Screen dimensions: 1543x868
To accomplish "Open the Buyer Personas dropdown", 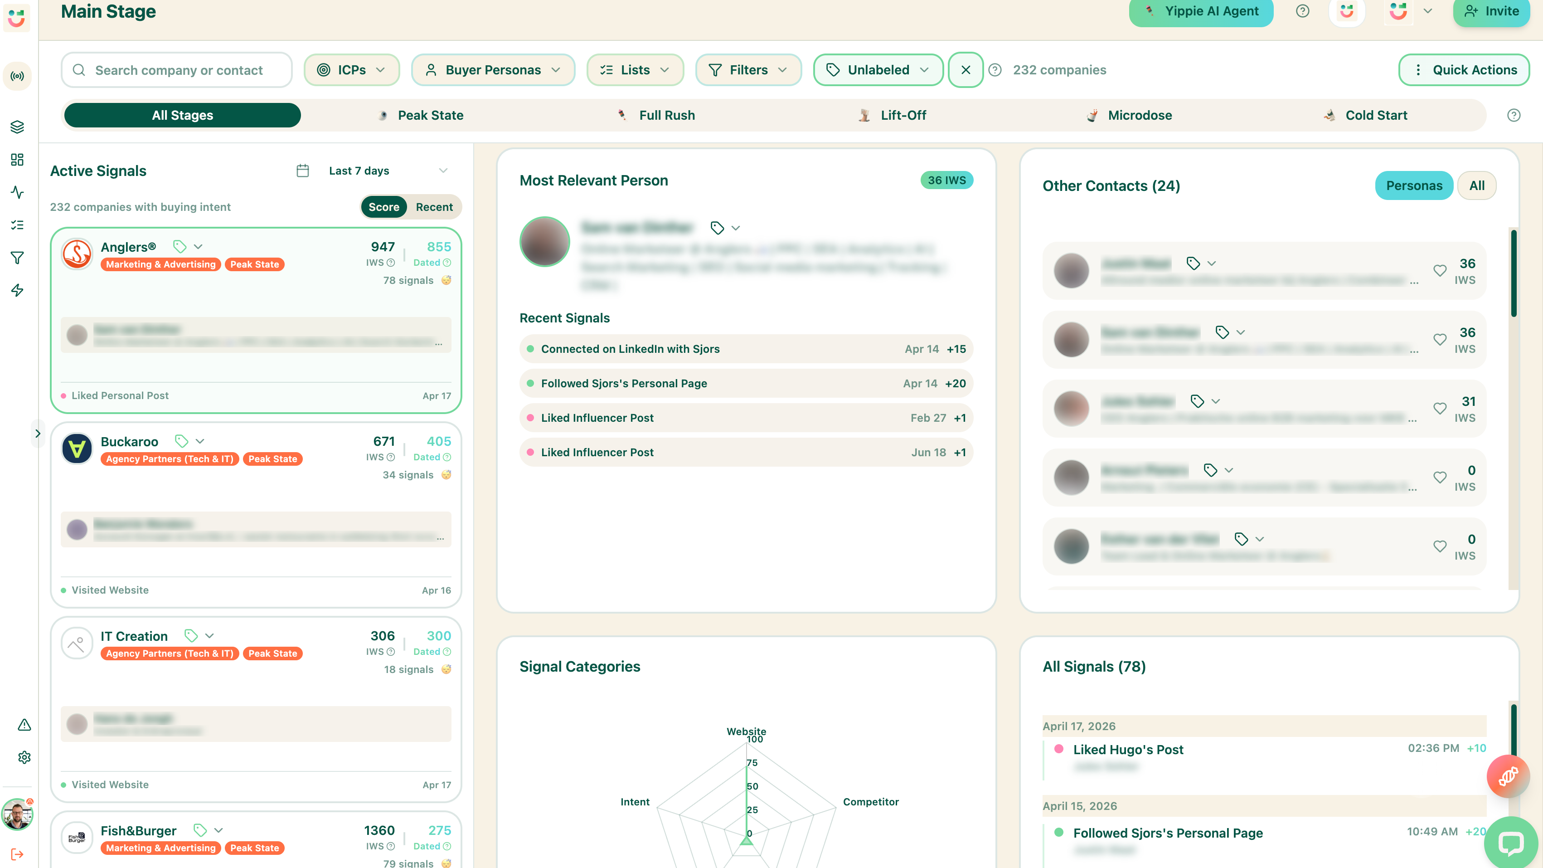I will tap(493, 70).
